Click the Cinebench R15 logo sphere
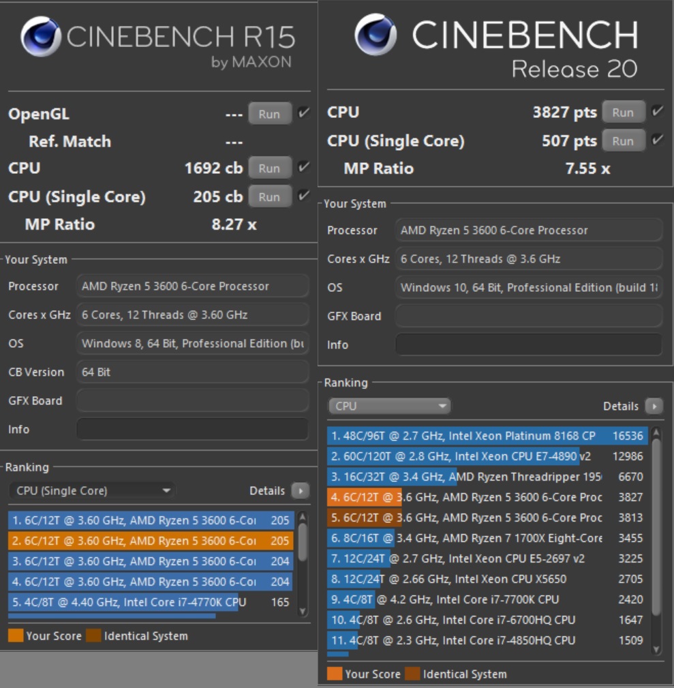 (41, 36)
